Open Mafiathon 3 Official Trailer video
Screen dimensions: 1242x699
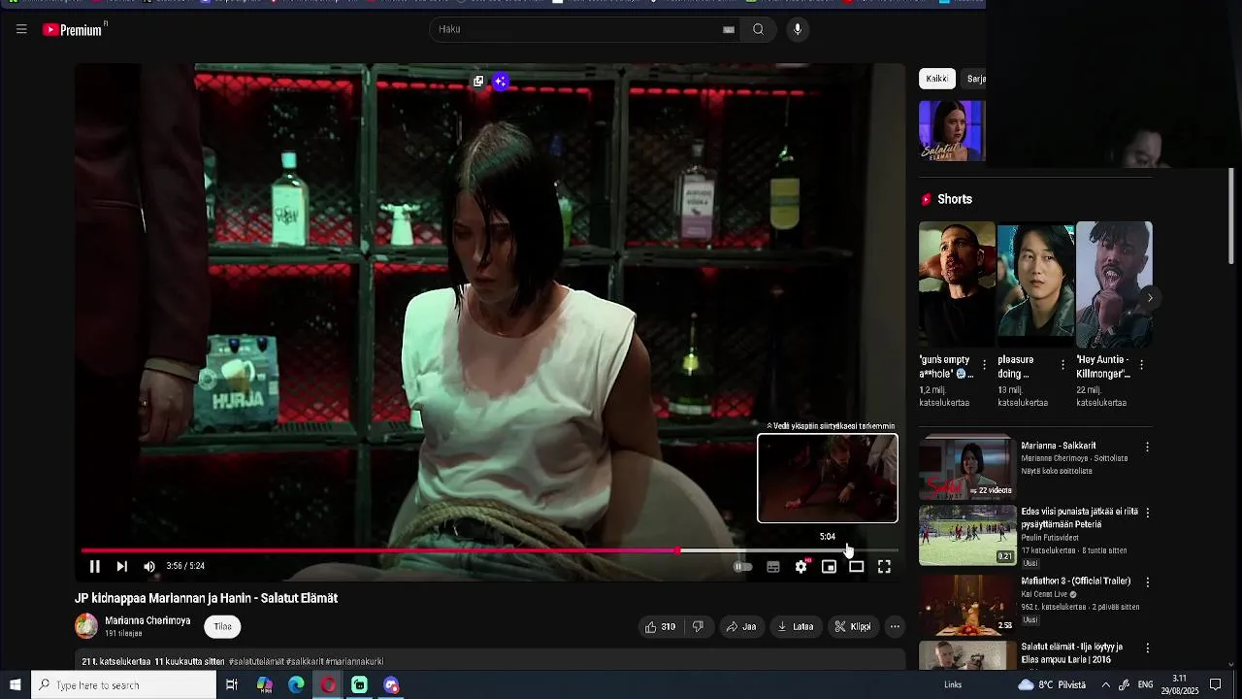tap(1076, 582)
